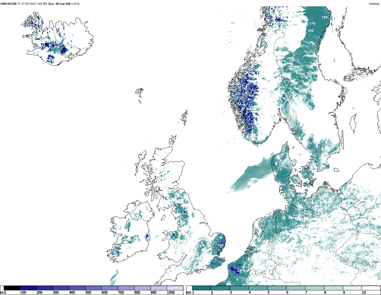Click the '199' value over northern Sweden
This screenshot has width=381, height=295.
pos(324,17)
